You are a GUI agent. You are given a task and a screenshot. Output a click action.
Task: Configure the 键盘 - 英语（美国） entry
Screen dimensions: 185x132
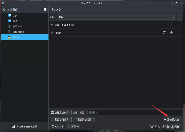coord(171,25)
